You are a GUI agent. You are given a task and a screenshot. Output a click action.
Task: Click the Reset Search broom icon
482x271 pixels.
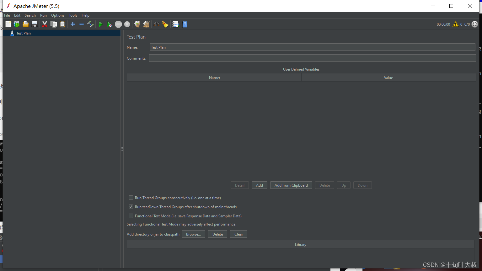165,24
